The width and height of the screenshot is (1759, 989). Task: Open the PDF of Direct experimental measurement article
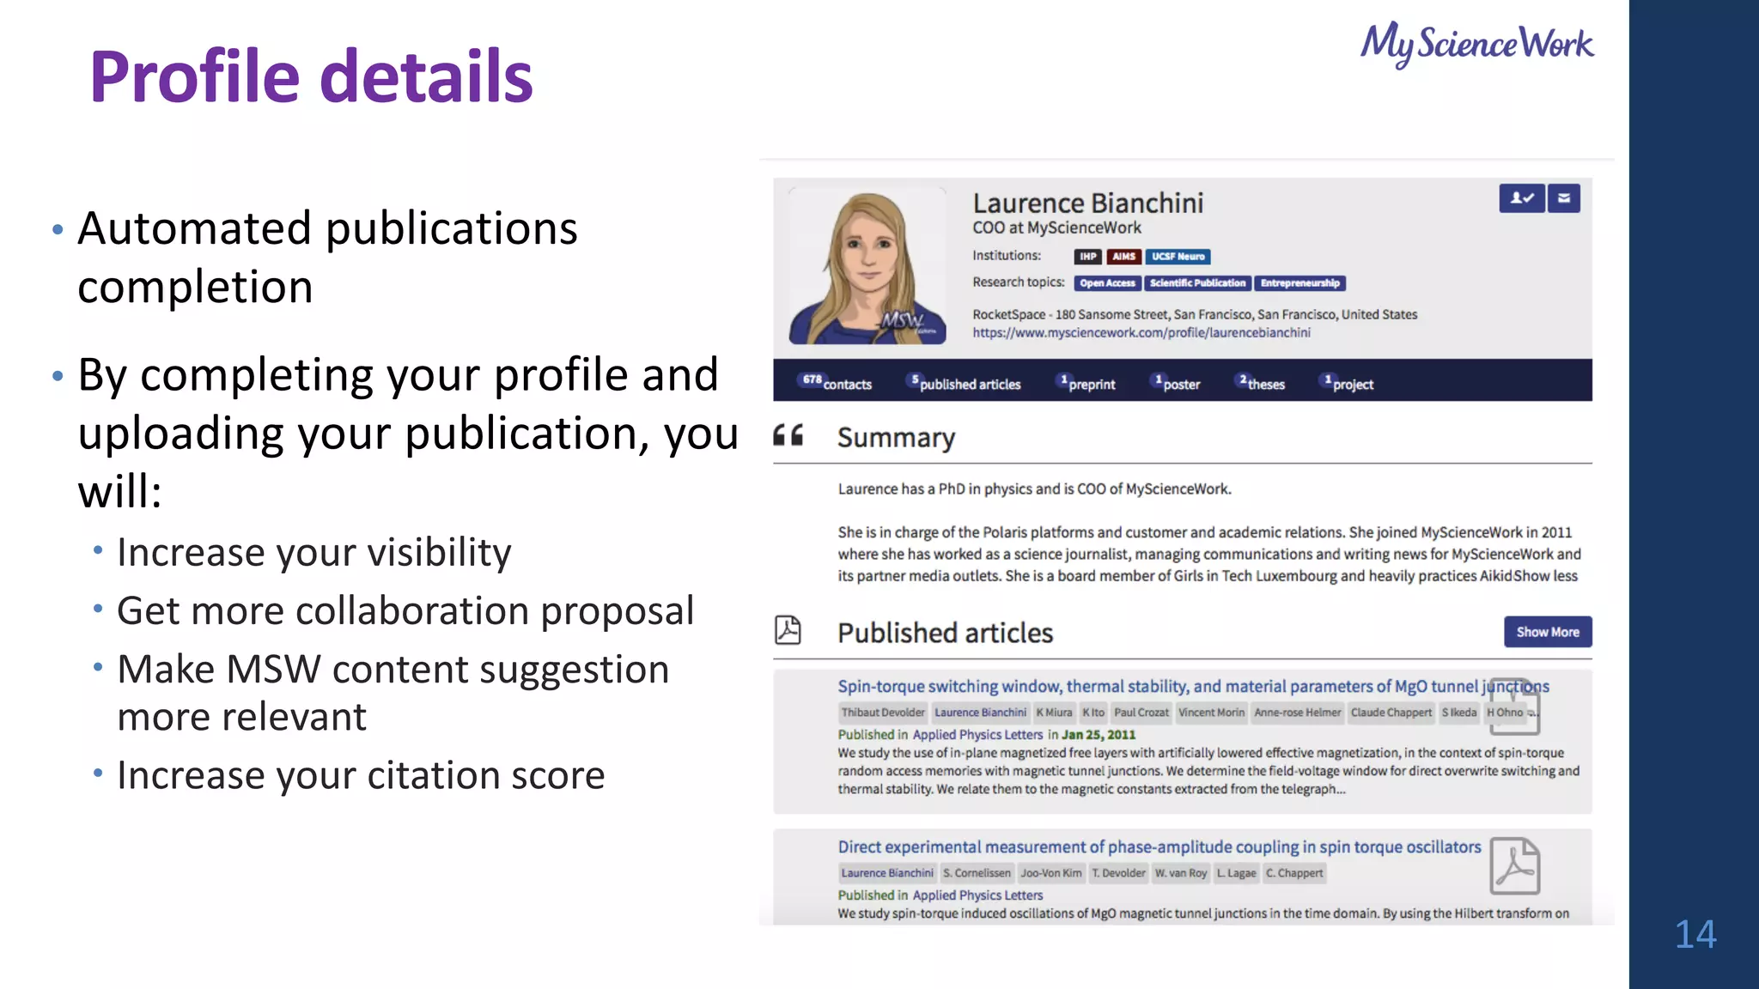pos(1514,865)
